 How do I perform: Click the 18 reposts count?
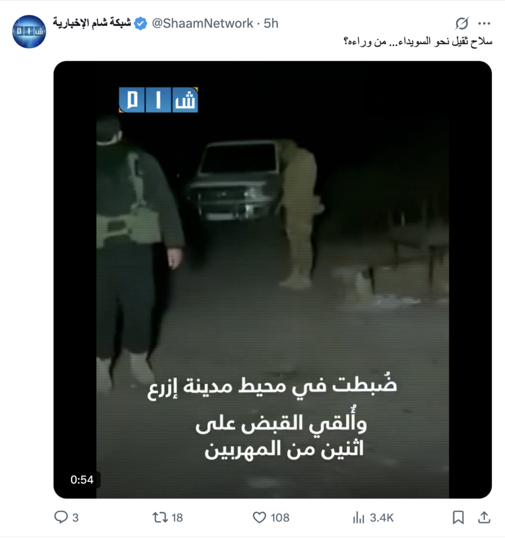click(x=177, y=518)
